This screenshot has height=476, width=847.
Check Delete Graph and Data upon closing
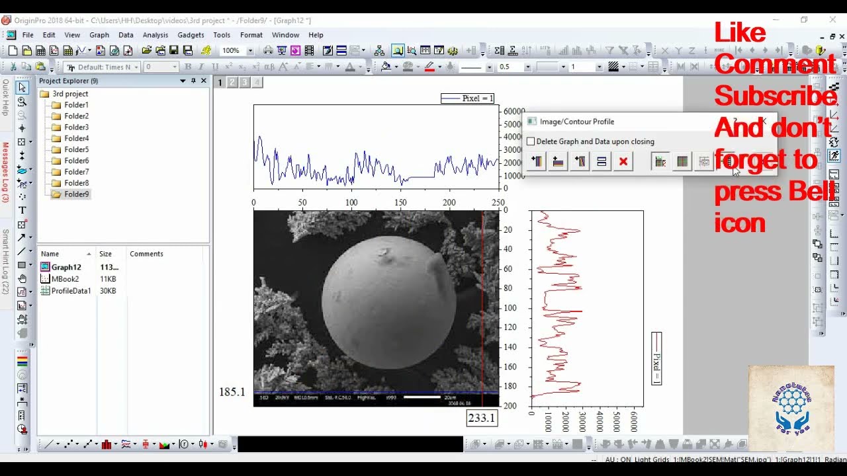point(531,141)
